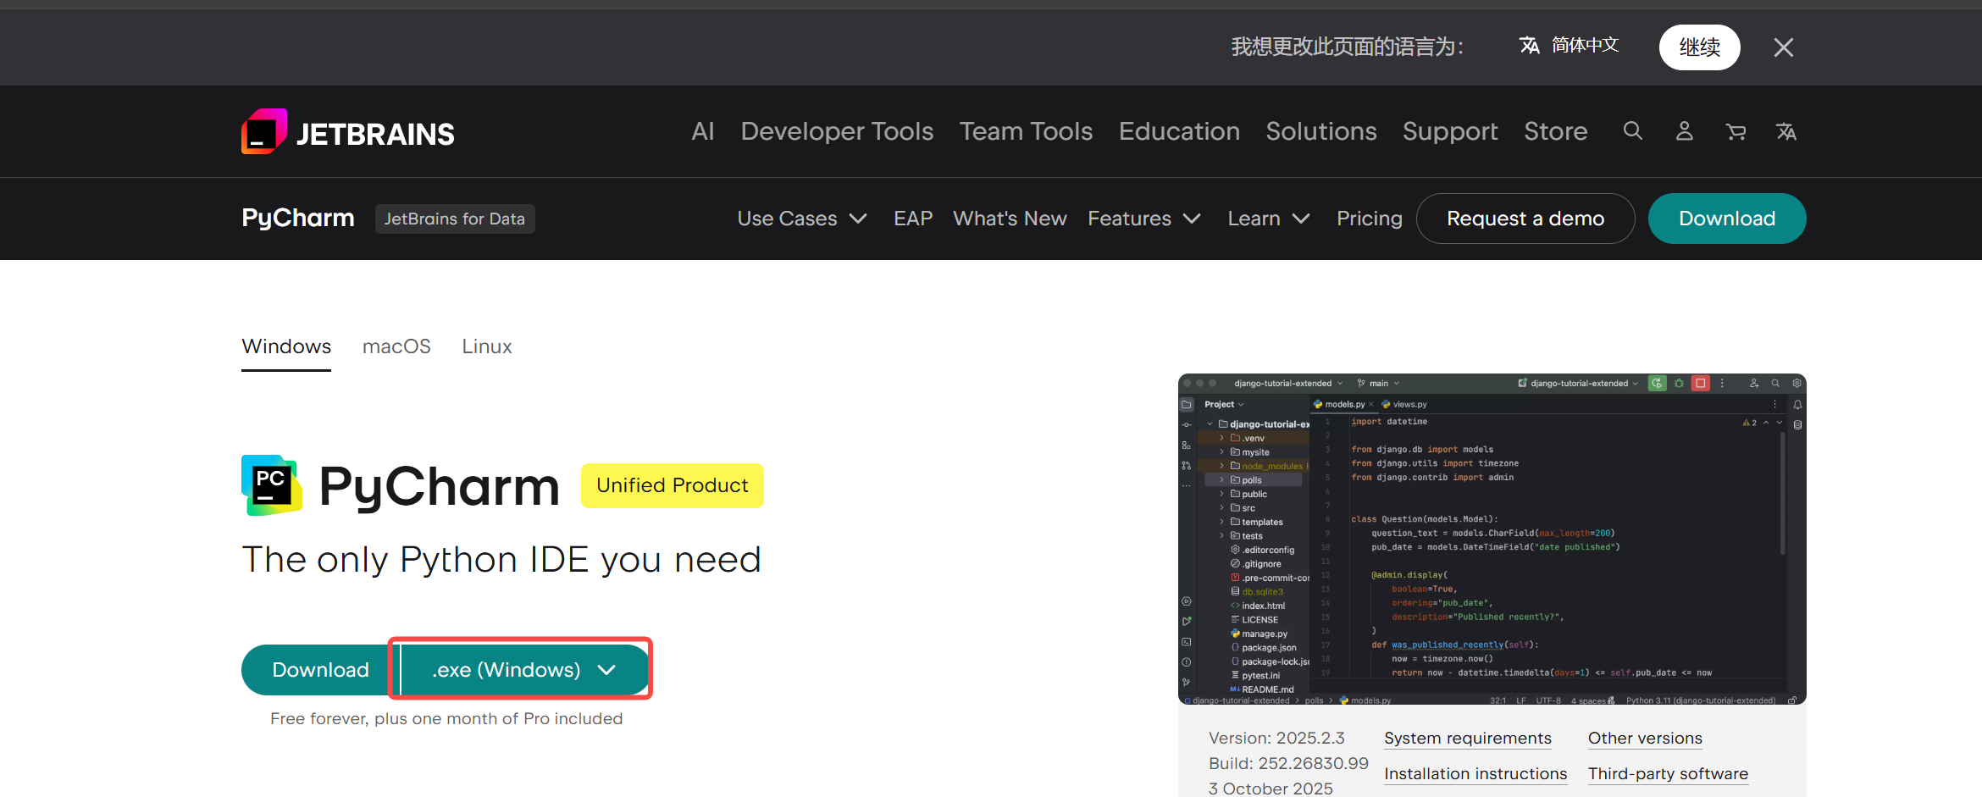This screenshot has height=797, width=1982.
Task: Switch to the Linux tab
Action: 487,346
